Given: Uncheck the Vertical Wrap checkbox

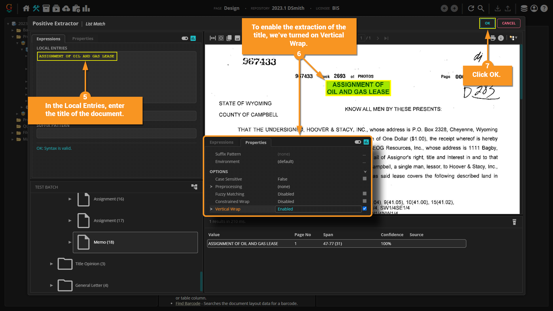Looking at the screenshot, I should pyautogui.click(x=365, y=209).
